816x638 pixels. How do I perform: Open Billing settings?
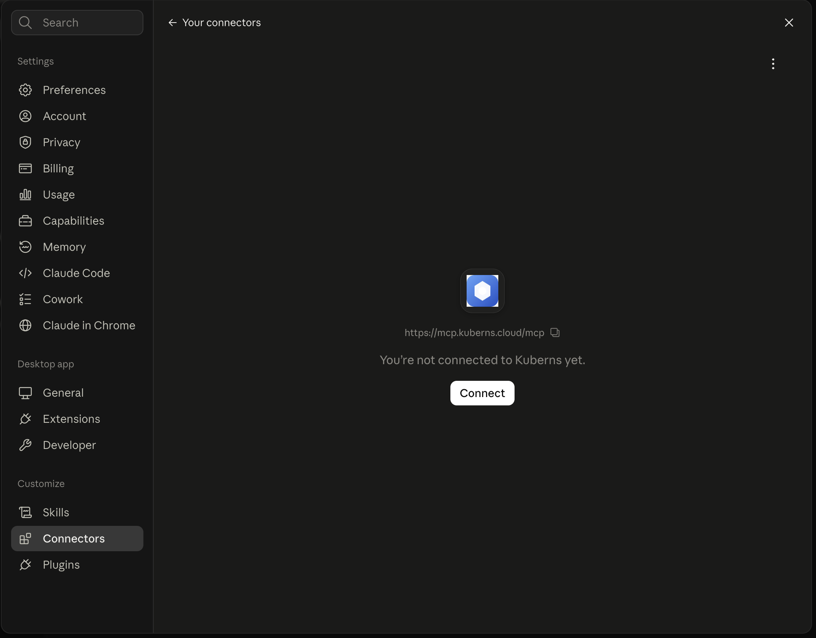(x=77, y=168)
